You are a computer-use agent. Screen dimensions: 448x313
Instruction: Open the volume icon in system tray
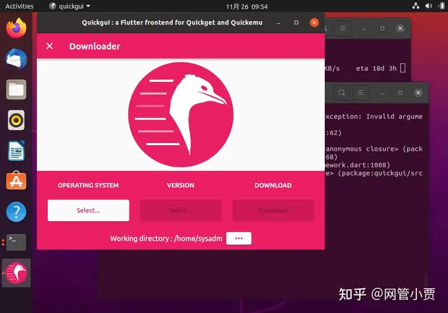pos(429,6)
